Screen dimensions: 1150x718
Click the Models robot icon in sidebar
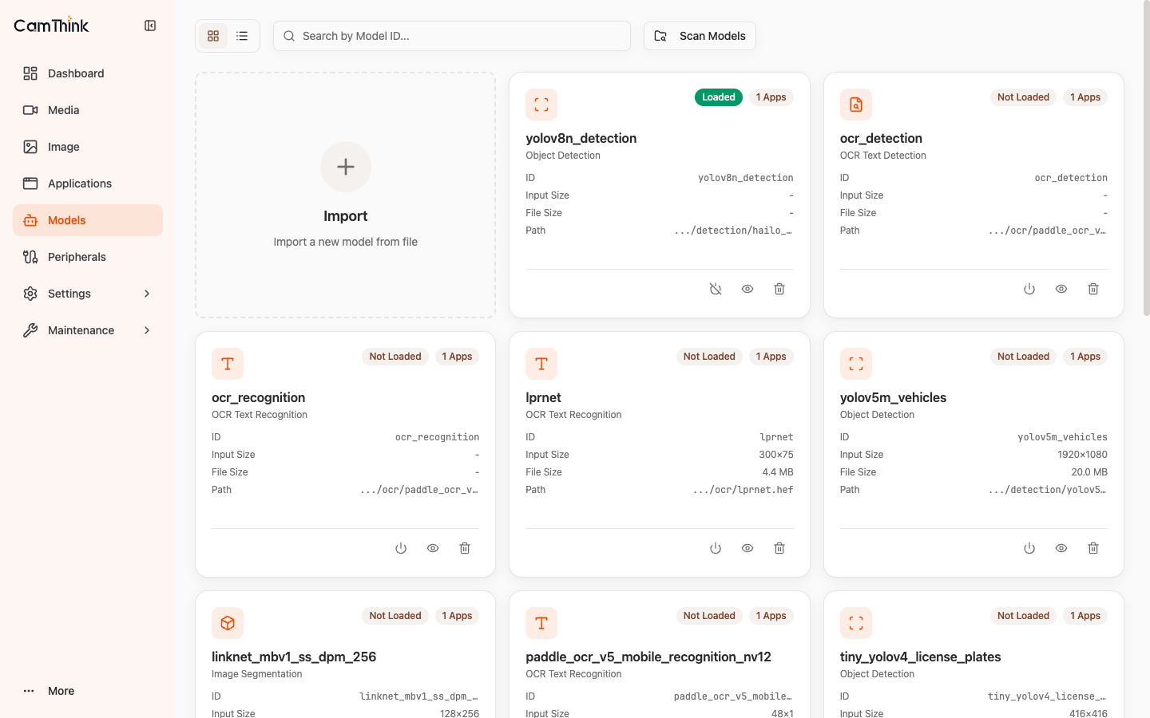point(30,220)
